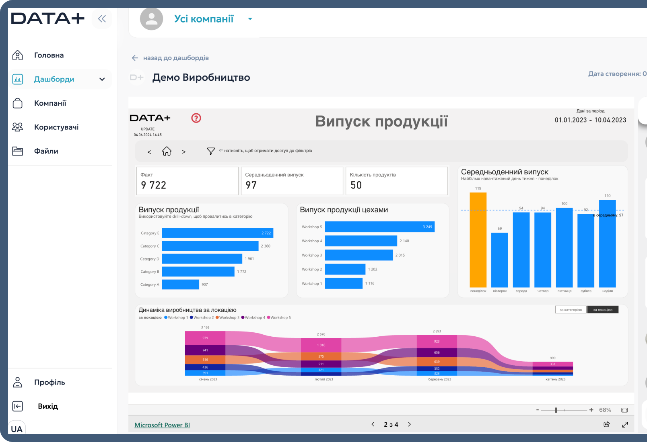
Task: Click the fullscreen expand icon
Action: click(625, 424)
